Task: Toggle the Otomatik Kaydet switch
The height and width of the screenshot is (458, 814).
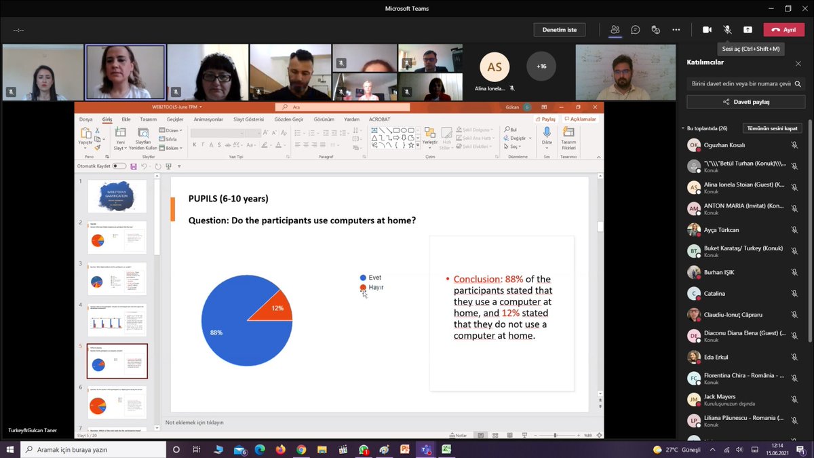Action: click(x=119, y=166)
